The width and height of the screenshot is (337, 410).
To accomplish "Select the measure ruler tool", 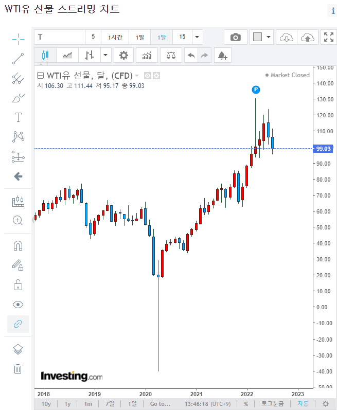I will [18, 201].
